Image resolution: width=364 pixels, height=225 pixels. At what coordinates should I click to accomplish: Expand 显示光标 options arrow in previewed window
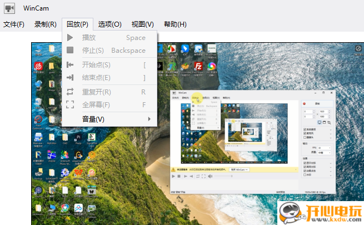[331, 163]
